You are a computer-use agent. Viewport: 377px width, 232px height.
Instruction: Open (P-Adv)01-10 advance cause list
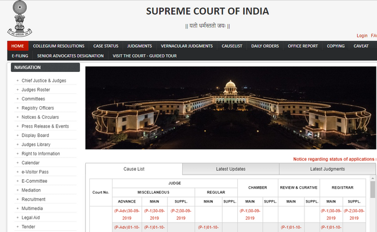point(126,227)
